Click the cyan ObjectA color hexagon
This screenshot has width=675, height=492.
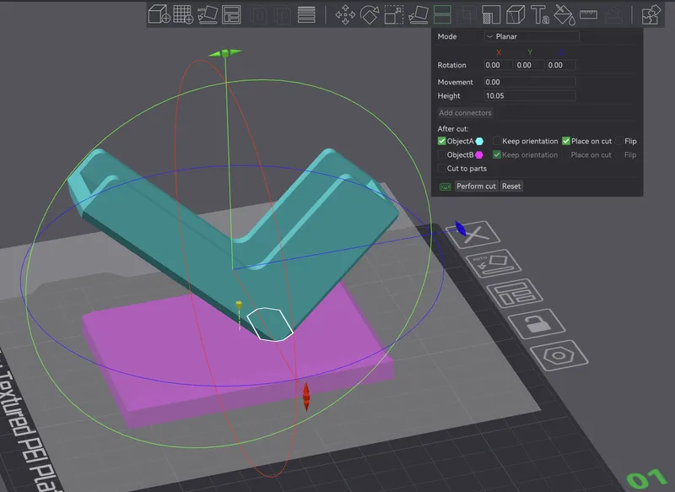tap(479, 141)
